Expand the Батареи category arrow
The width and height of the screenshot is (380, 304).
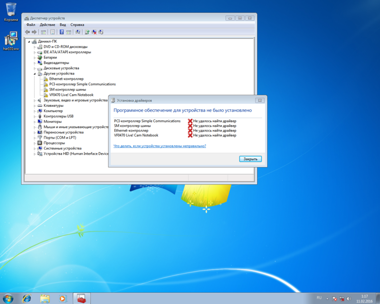[35, 57]
